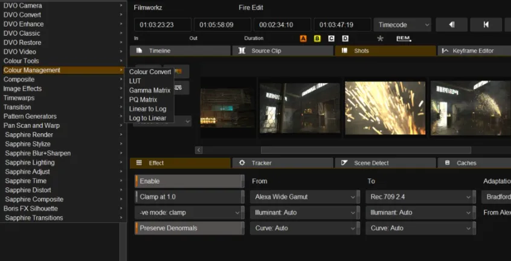511x261 pixels.
Task: Select the Shots tab
Action: [x=385, y=51]
